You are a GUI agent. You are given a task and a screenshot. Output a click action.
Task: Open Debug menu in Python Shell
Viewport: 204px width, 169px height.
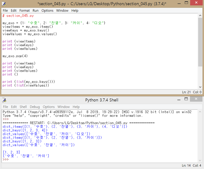tap(35, 107)
